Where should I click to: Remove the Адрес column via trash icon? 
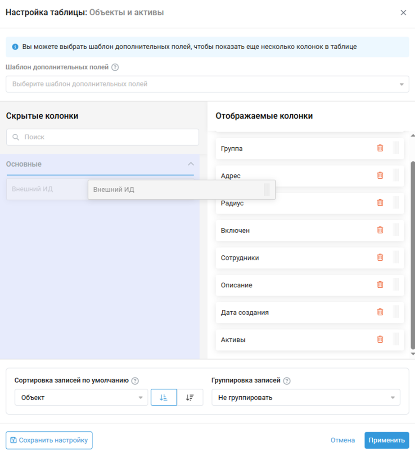(x=380, y=176)
